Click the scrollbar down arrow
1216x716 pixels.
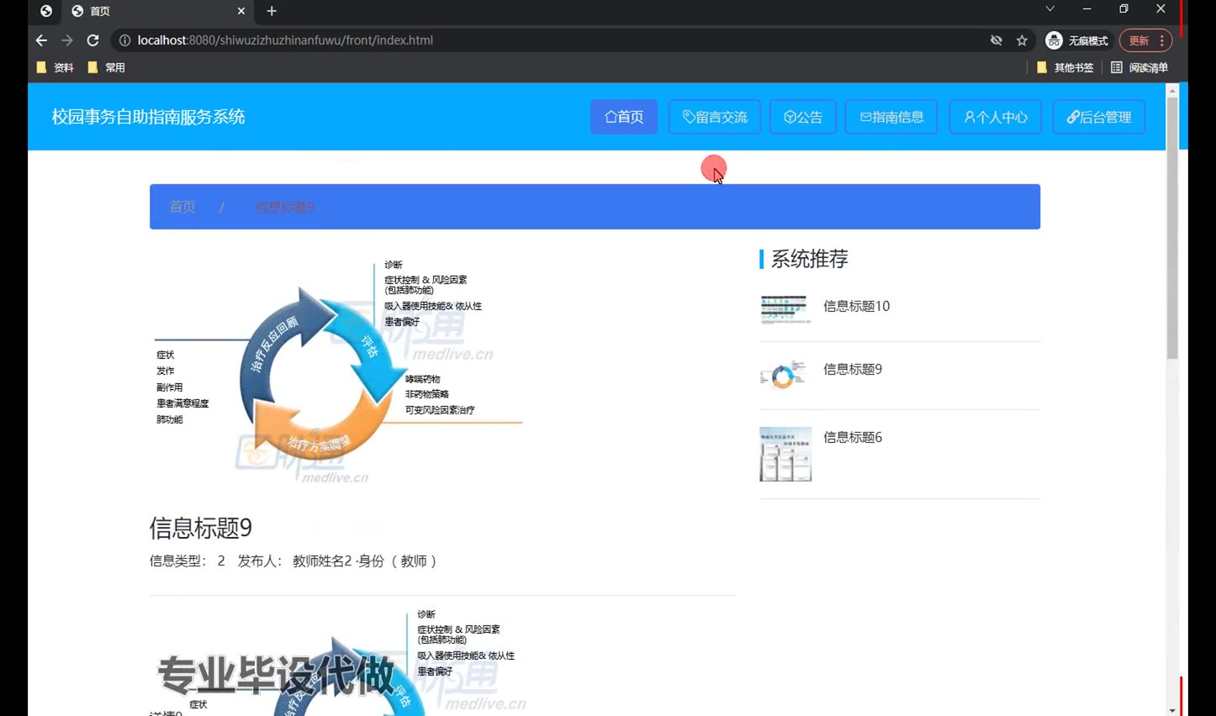tap(1172, 710)
